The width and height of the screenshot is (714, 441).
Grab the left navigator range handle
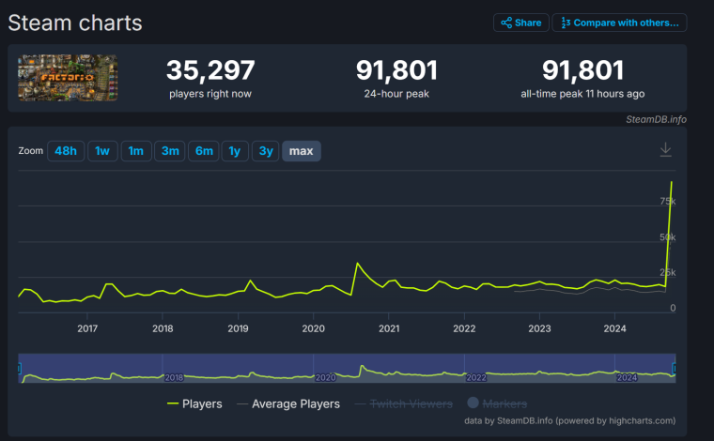[x=19, y=368]
